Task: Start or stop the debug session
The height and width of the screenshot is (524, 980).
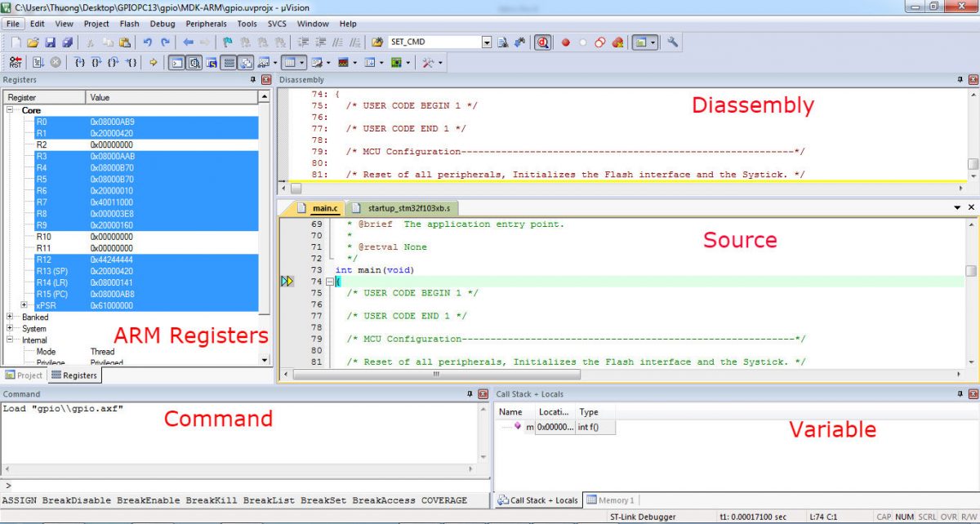Action: point(543,41)
